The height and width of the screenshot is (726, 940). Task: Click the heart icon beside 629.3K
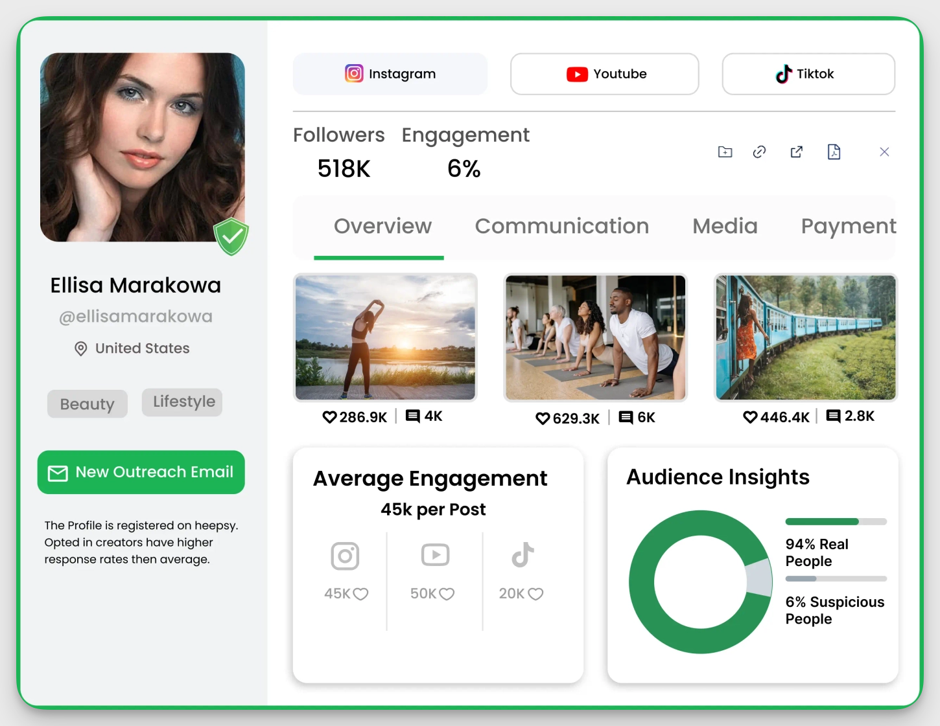coord(543,419)
